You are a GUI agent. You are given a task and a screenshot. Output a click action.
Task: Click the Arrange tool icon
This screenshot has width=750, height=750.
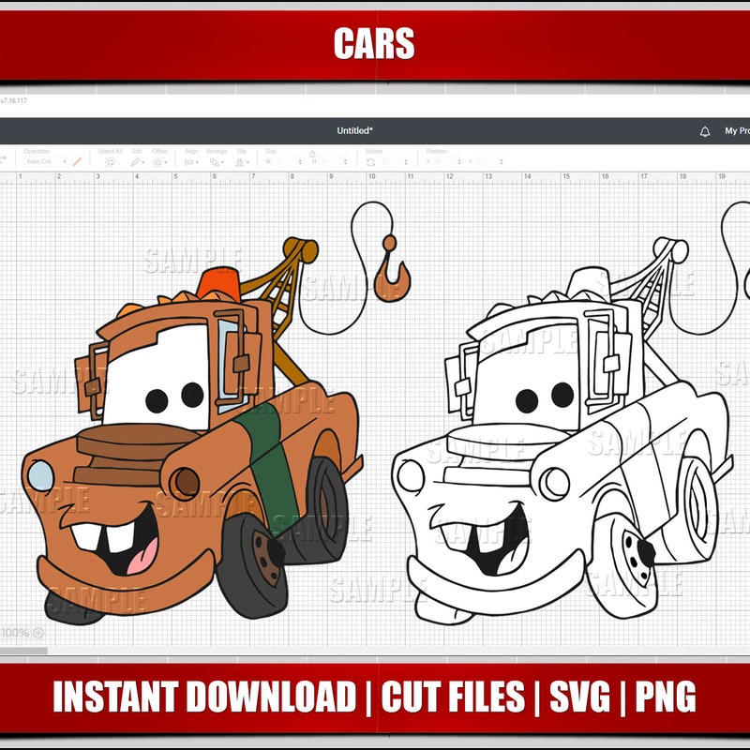tap(213, 160)
